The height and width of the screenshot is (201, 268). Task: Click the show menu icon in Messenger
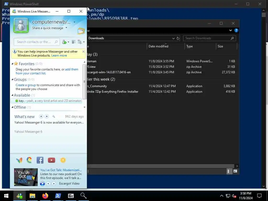[x=80, y=42]
